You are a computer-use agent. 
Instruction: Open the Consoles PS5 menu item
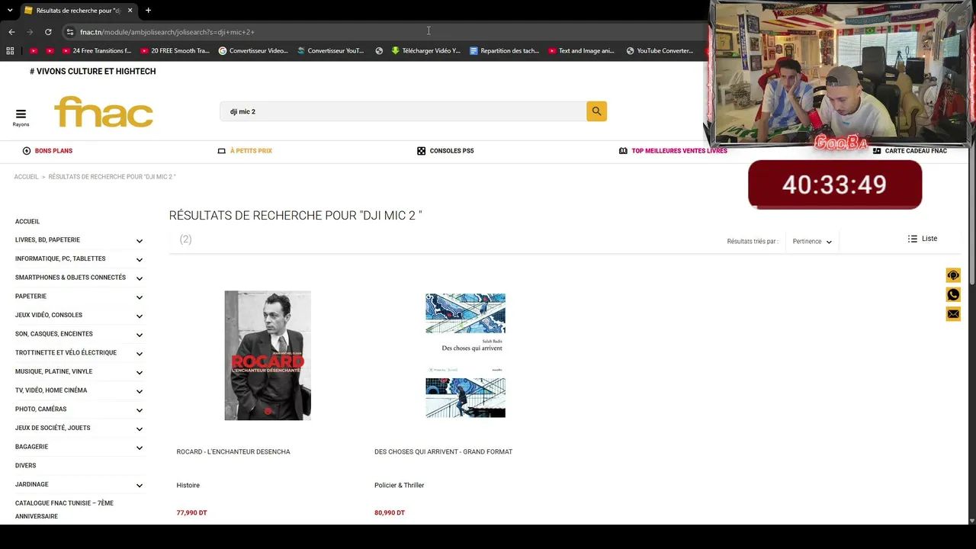point(445,151)
